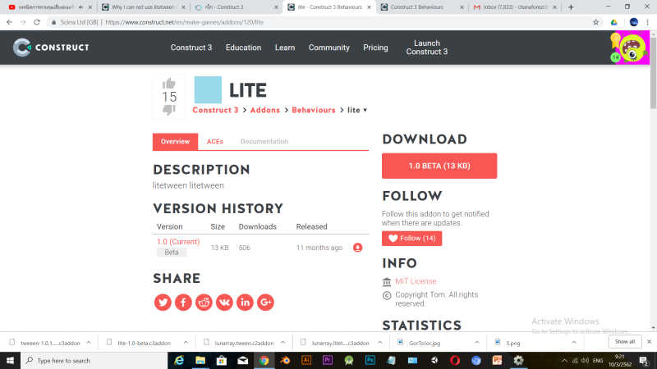
Task: Switch to the ACEs tab
Action: (x=215, y=141)
